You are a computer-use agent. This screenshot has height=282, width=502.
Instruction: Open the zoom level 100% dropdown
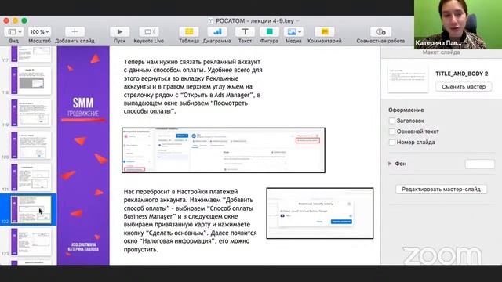tap(39, 31)
